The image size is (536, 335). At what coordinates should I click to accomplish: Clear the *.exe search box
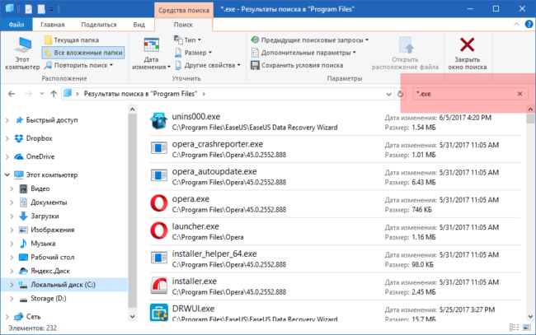[x=520, y=94]
